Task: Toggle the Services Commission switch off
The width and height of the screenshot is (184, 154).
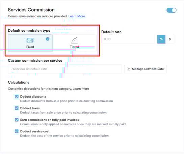Action: [171, 10]
